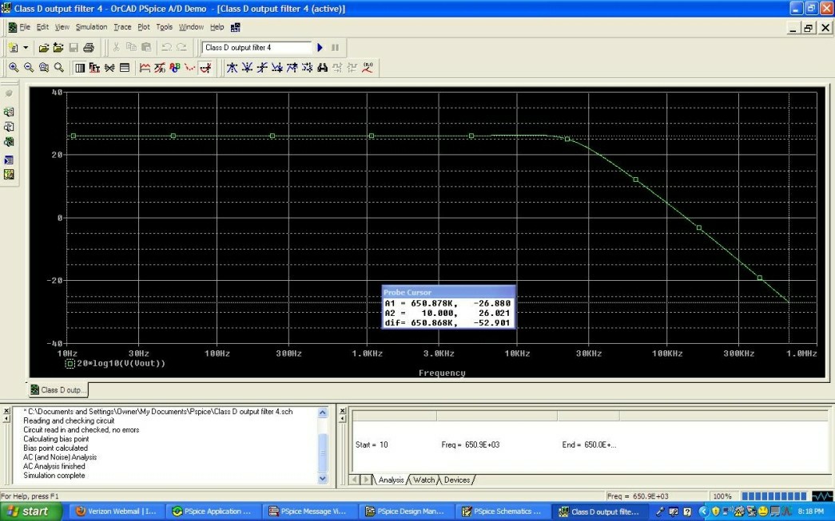The height and width of the screenshot is (521, 835).
Task: Click the Cursor Trough icon
Action: (x=247, y=68)
